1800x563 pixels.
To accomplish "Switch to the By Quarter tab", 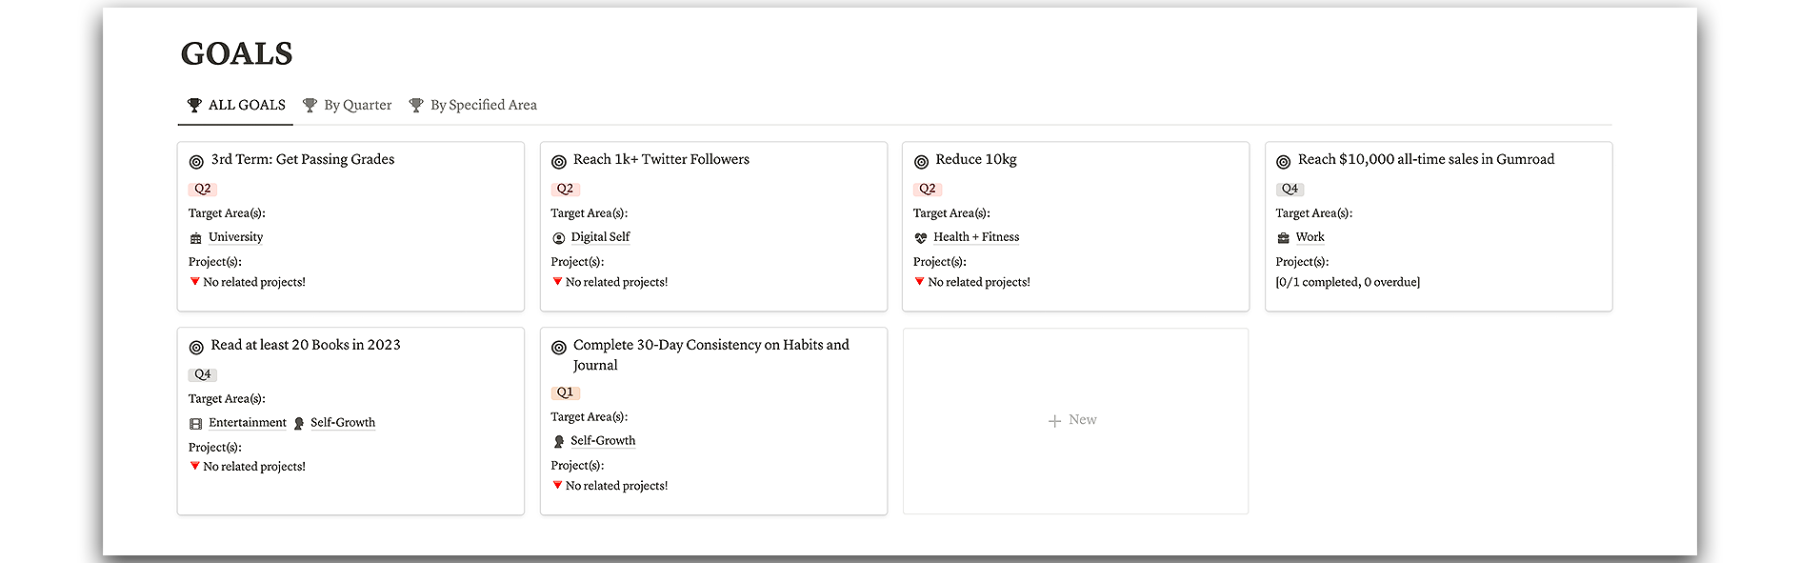I will coord(348,105).
